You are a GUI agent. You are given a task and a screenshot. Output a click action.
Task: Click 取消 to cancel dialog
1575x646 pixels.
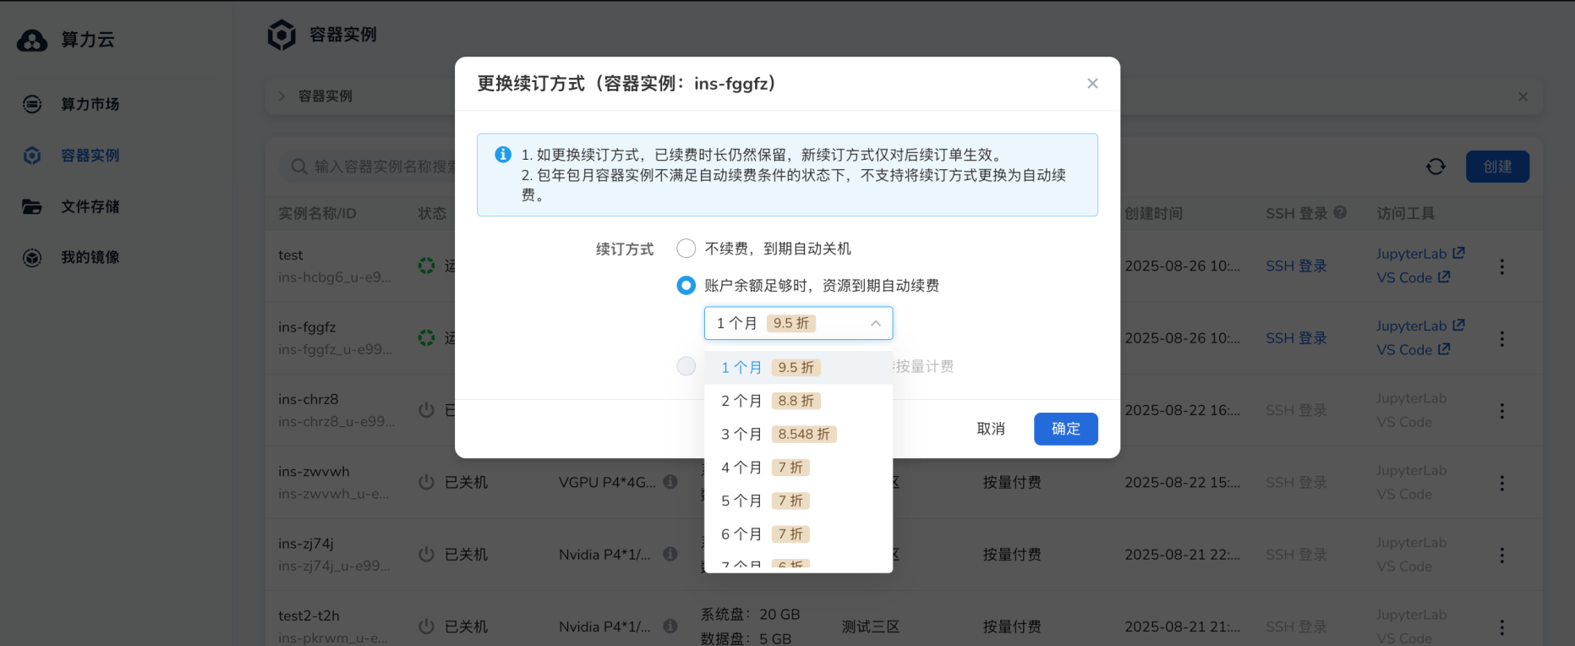click(991, 429)
